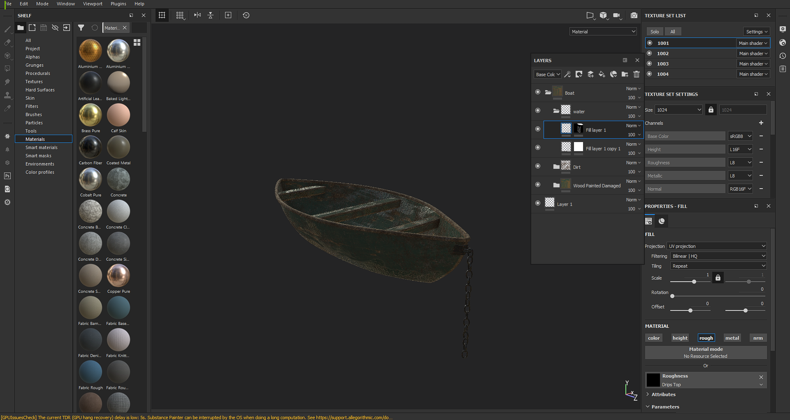Toggle the color material channel button
Screen dimensions: 790x420
point(654,338)
